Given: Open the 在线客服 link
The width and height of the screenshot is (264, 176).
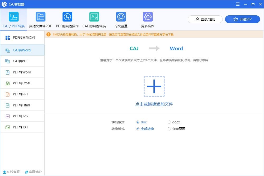Looking at the screenshot, I should click(11, 172).
